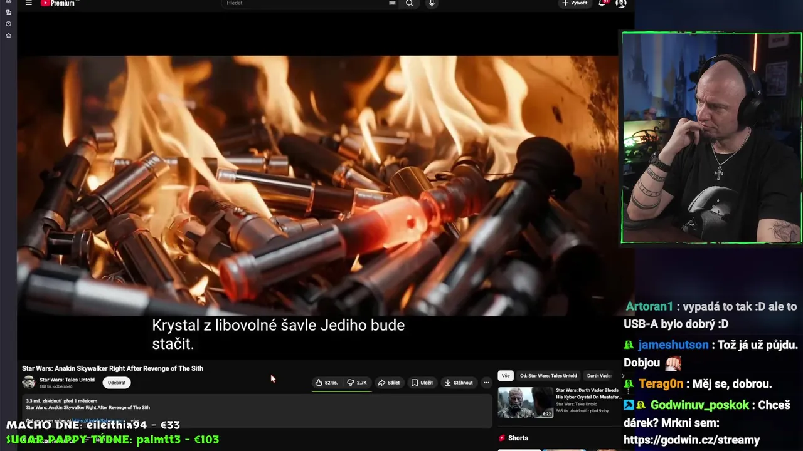Open bookmarks star icon in browser sidebar

coord(8,36)
